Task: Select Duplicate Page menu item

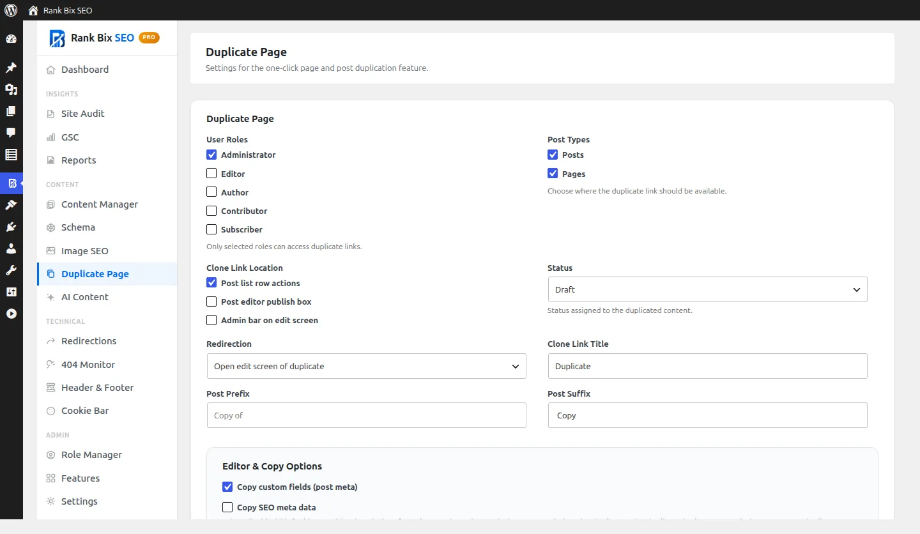Action: [107, 274]
